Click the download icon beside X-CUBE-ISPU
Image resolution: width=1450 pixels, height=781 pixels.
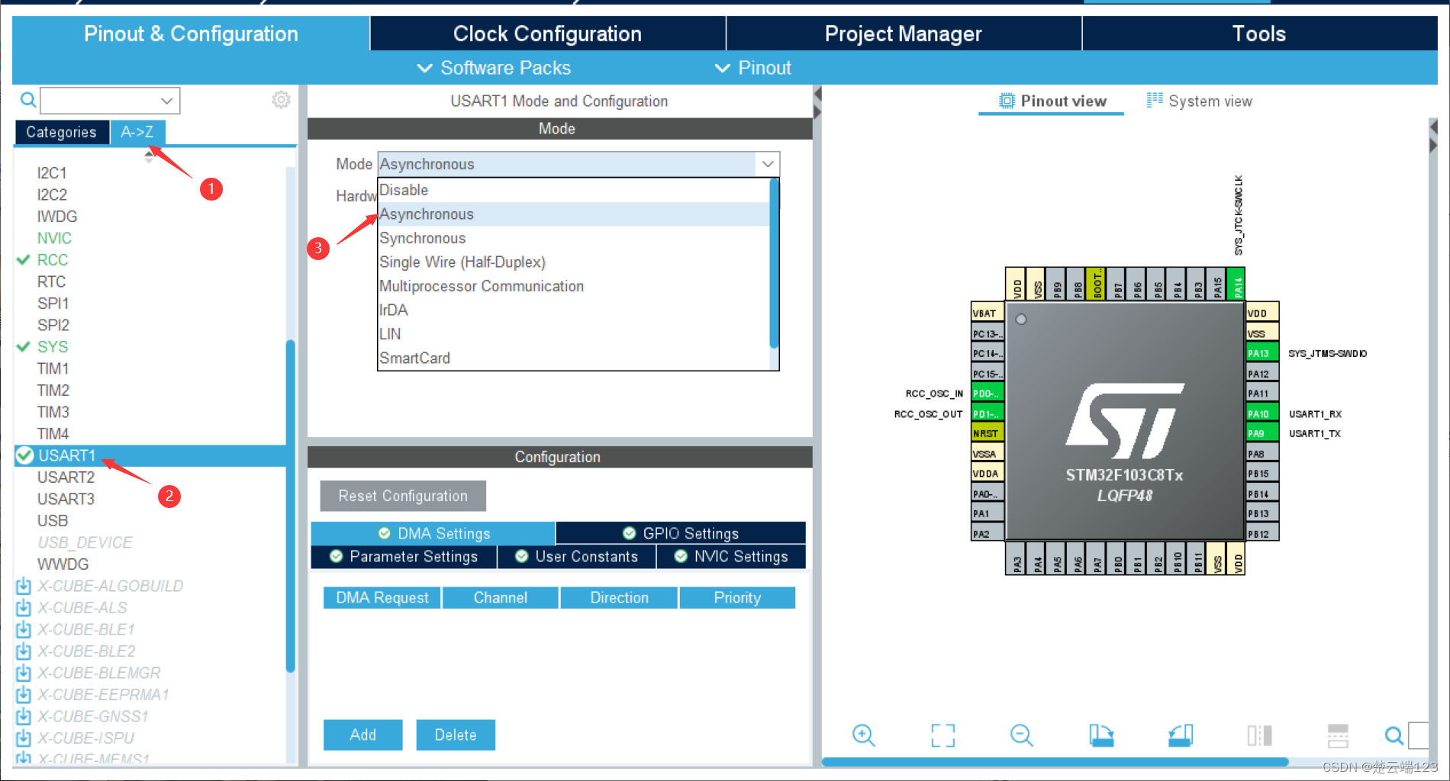click(x=24, y=738)
